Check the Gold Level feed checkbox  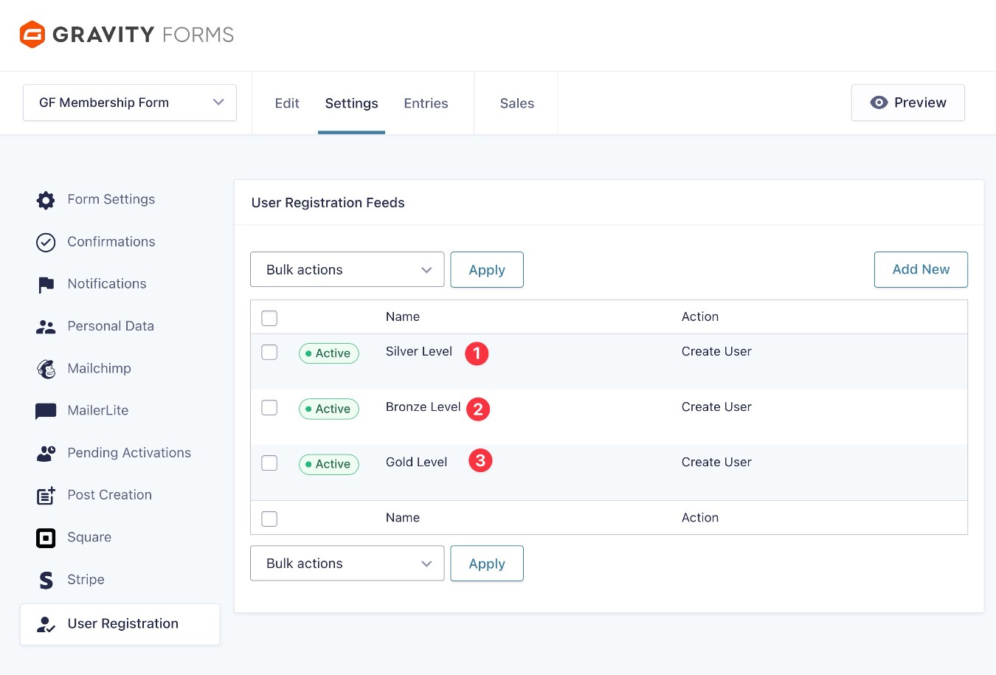[x=269, y=463]
